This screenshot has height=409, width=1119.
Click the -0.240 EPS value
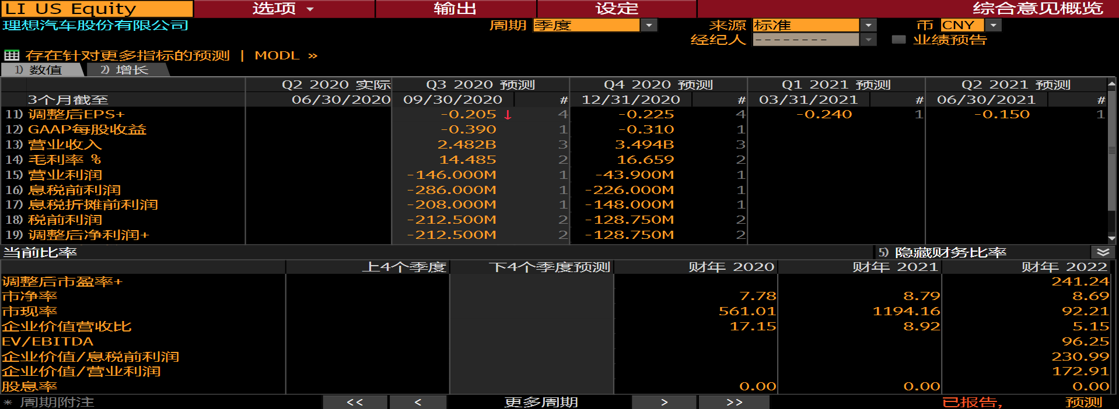tap(824, 115)
